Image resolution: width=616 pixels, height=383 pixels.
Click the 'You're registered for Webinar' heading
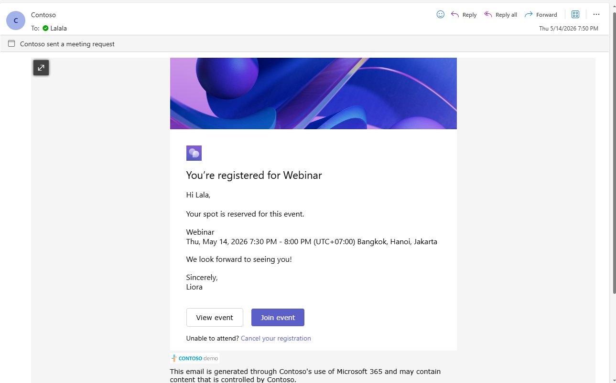tap(254, 176)
